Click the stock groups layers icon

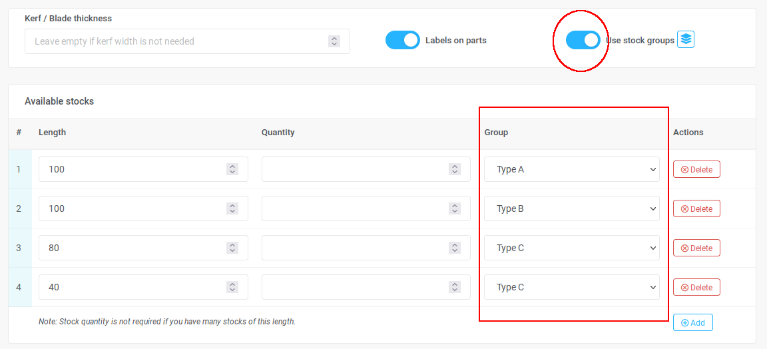coord(686,40)
